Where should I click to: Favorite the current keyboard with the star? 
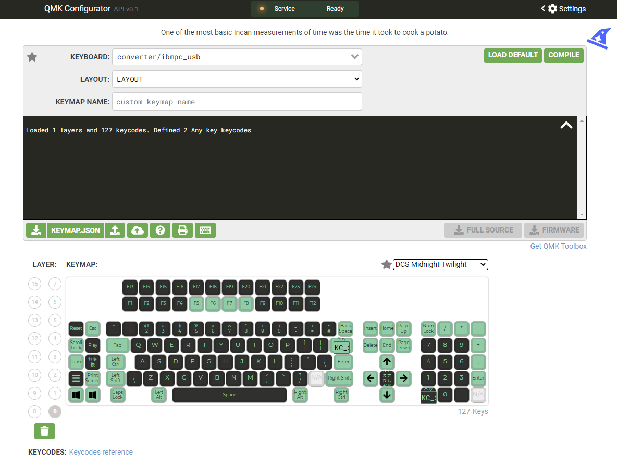(x=32, y=57)
